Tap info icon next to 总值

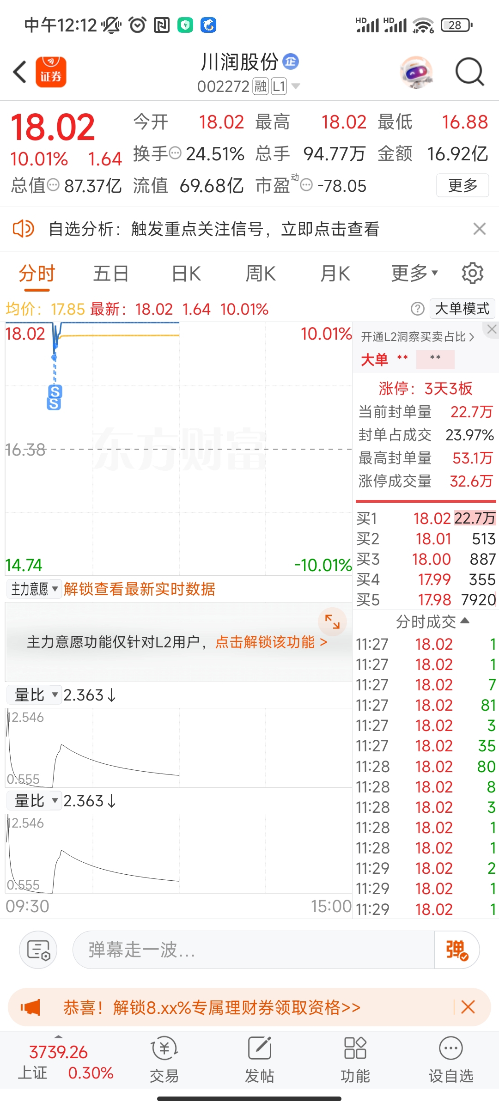pos(54,185)
